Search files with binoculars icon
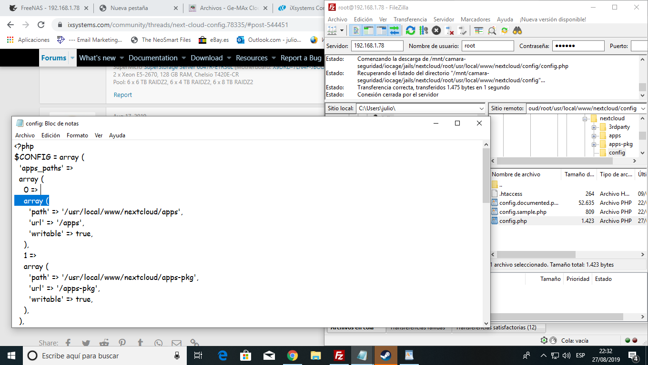This screenshot has height=365, width=648. tap(517, 30)
